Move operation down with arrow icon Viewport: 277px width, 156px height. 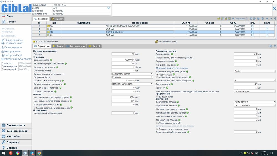click(x=271, y=19)
